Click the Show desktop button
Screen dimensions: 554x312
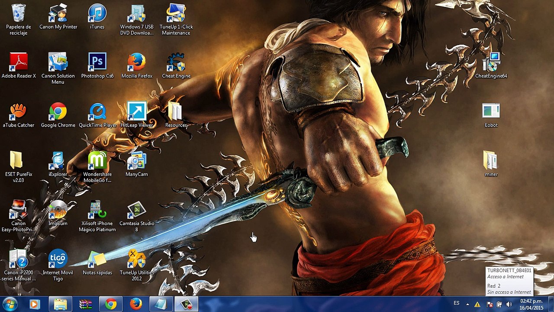point(551,305)
